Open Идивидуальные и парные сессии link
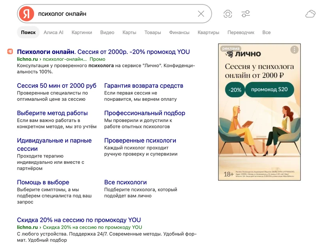The width and height of the screenshot is (316, 249). click(54, 145)
